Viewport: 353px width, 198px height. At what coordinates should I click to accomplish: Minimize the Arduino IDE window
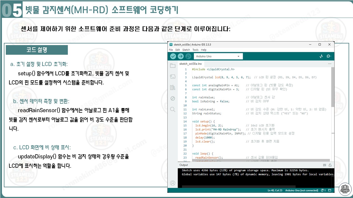310,45
